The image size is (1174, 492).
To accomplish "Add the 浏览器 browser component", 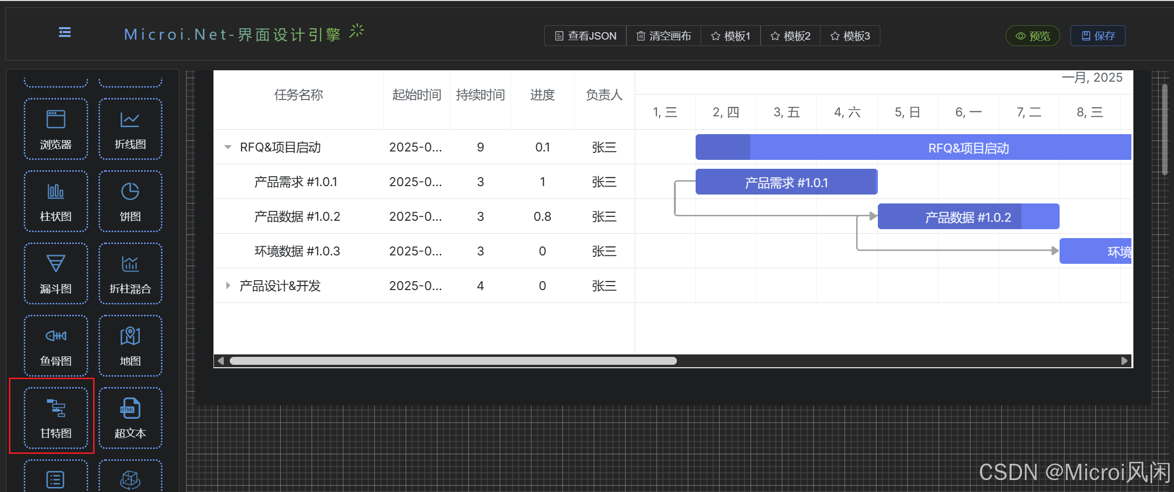I will coord(56,129).
